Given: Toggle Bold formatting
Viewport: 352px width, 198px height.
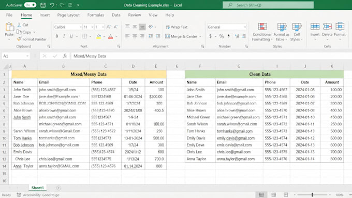Looking at the screenshot, I should [57, 36].
